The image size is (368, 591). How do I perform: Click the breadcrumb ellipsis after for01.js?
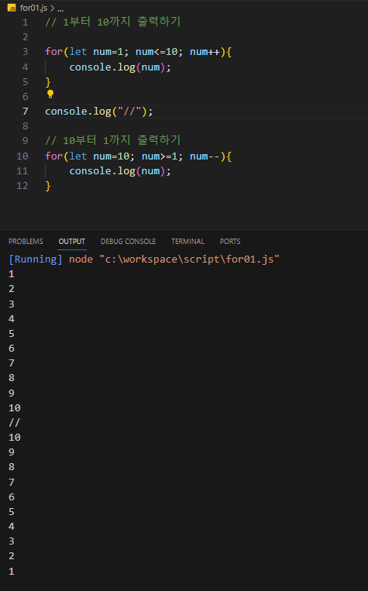point(60,9)
